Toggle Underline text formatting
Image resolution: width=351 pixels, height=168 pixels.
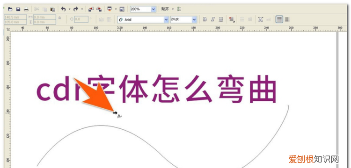[x=221, y=20]
